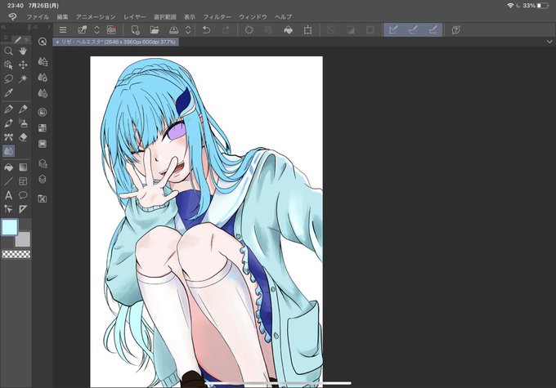Open the ファイル menu
The height and width of the screenshot is (388, 556).
[x=38, y=16]
